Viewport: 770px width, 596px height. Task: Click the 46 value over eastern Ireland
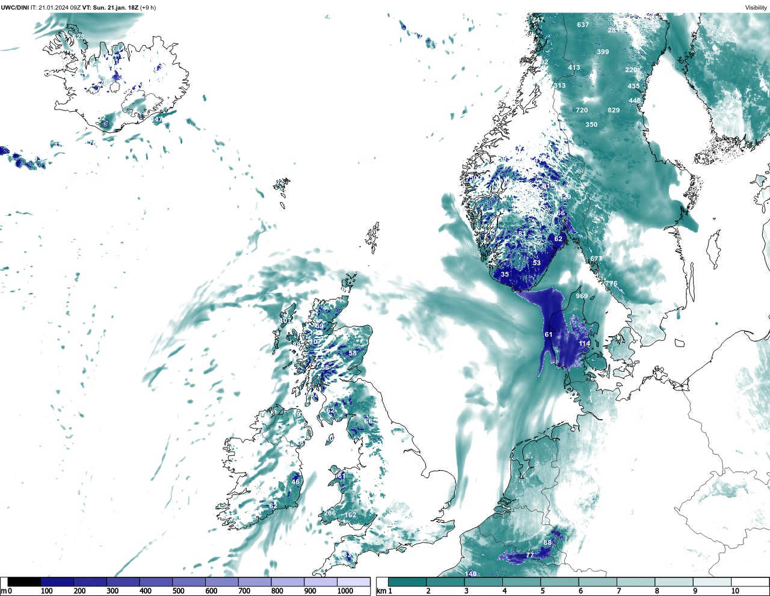click(295, 482)
